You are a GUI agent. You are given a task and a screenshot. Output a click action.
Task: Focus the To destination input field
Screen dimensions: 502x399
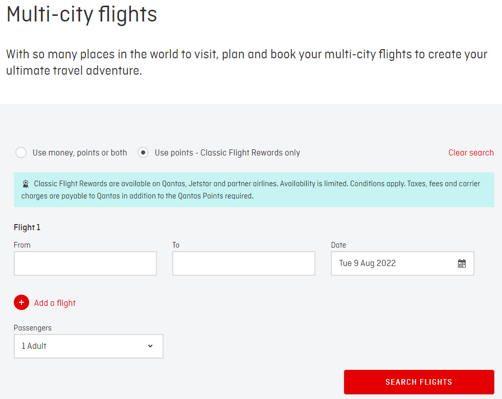click(244, 263)
